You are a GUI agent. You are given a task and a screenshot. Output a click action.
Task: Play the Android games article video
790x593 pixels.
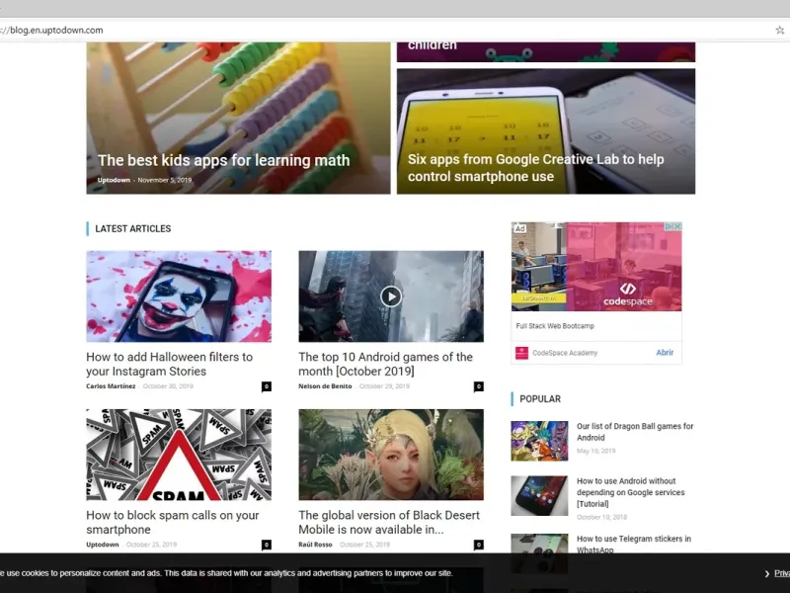[x=391, y=296]
